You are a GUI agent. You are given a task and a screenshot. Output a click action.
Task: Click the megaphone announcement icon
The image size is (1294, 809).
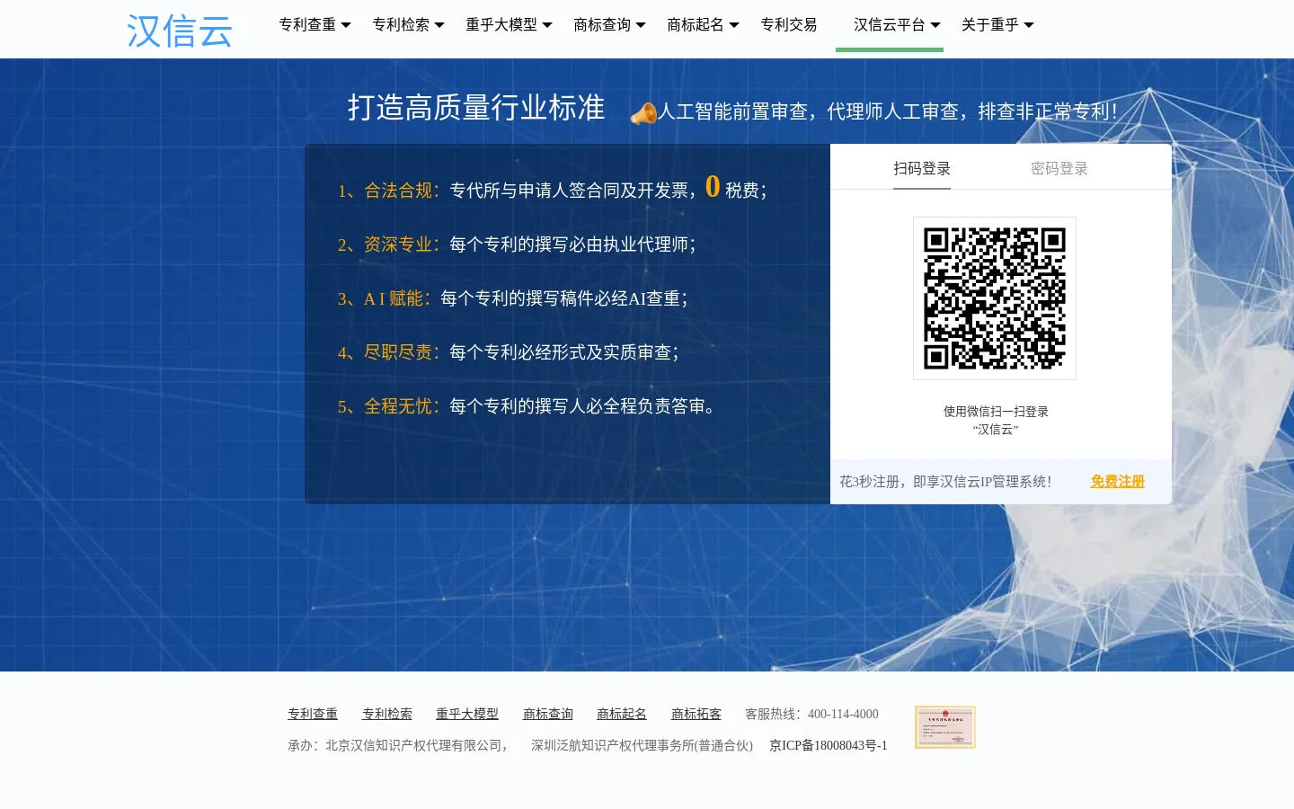643,113
